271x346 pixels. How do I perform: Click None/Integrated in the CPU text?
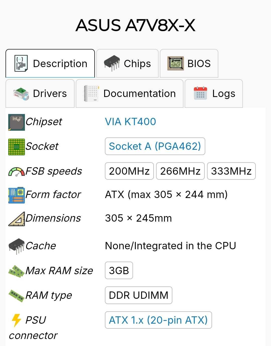(x=171, y=246)
